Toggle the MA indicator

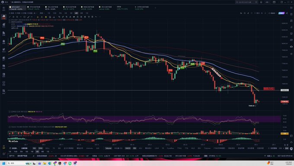point(34,148)
